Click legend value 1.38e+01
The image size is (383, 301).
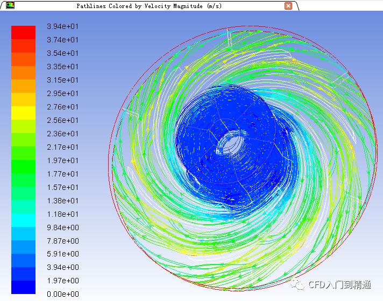62,201
